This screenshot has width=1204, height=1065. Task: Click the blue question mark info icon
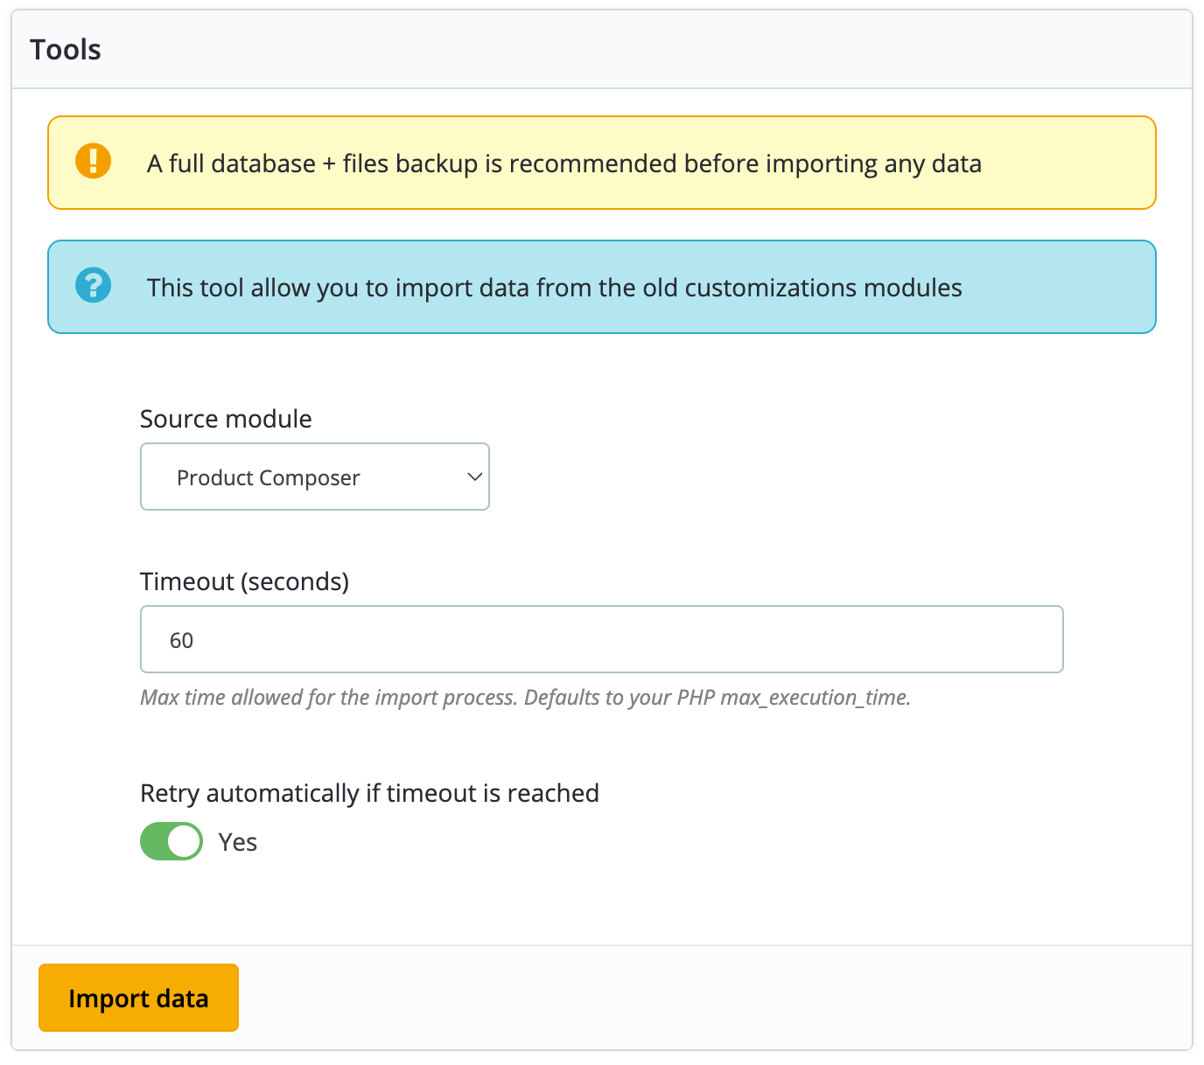(x=93, y=285)
